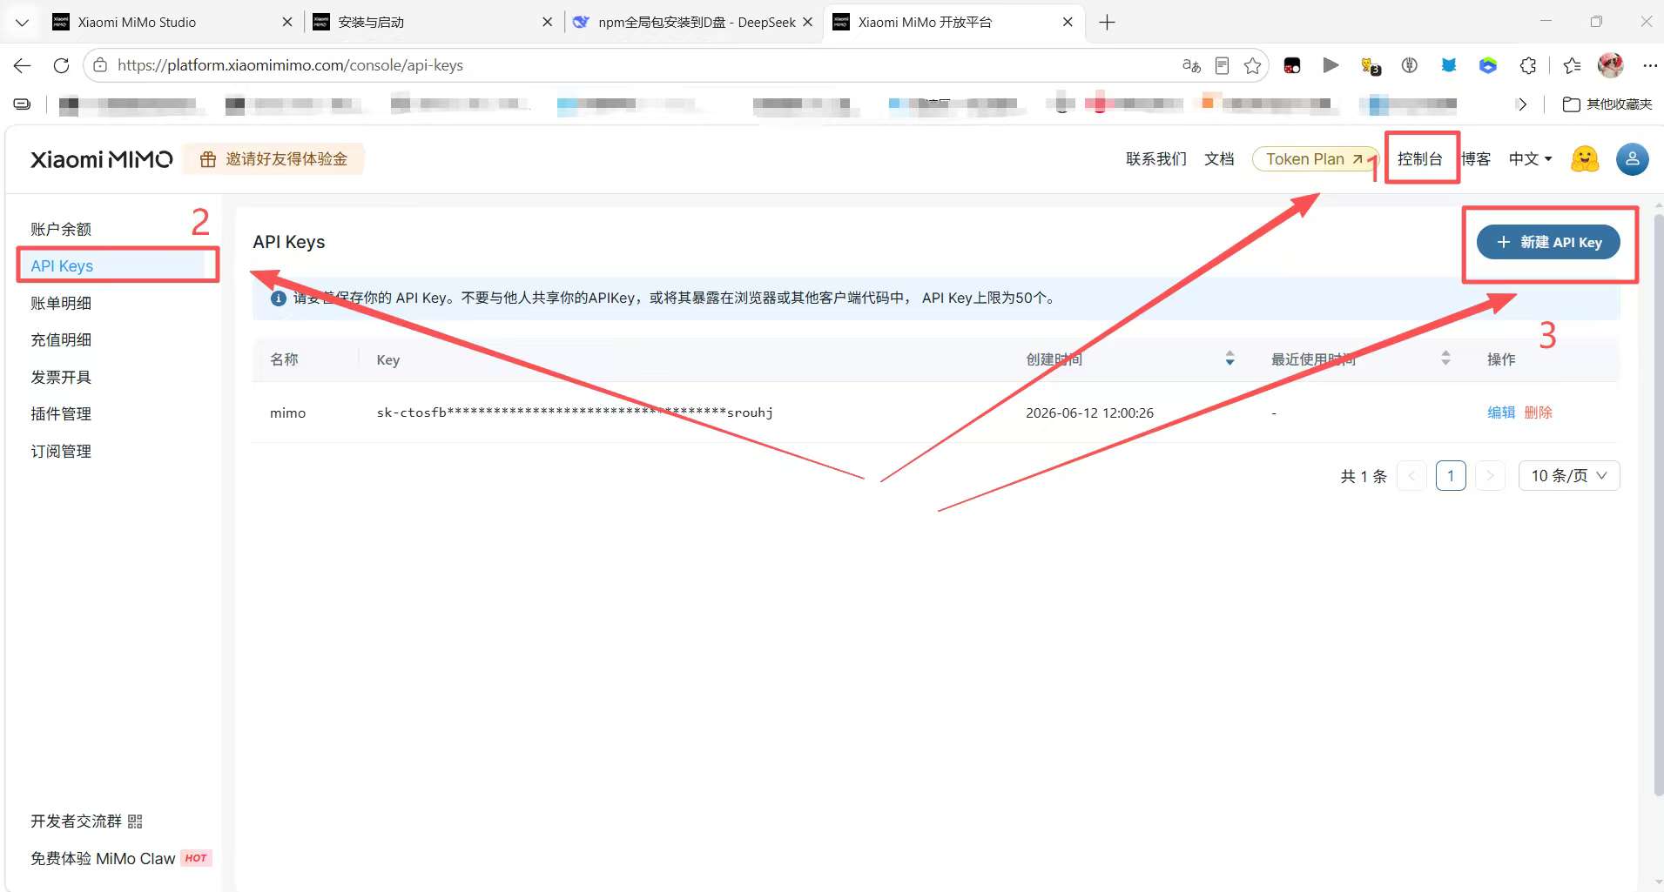
Task: Click the vertical page scrollbar
Action: tap(1658, 505)
